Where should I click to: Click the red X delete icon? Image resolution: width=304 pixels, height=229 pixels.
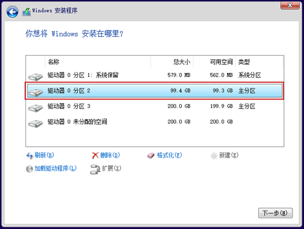(95, 155)
